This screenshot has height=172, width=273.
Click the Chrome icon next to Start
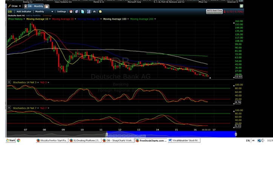18,140
